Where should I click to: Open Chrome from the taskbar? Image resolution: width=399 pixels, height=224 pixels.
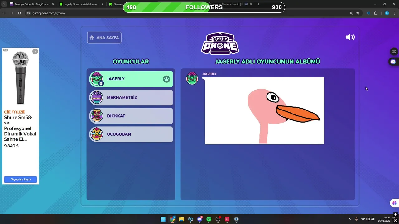coord(172,219)
